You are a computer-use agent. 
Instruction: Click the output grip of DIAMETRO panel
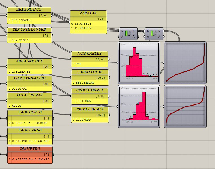[x=53, y=155]
